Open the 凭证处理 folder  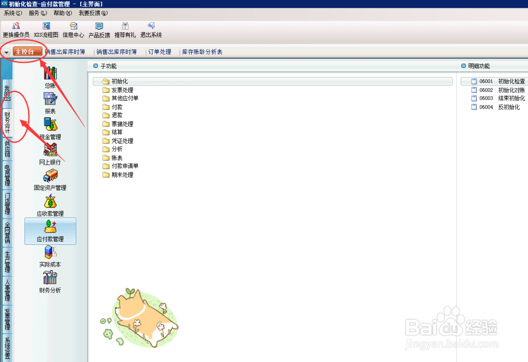point(118,140)
